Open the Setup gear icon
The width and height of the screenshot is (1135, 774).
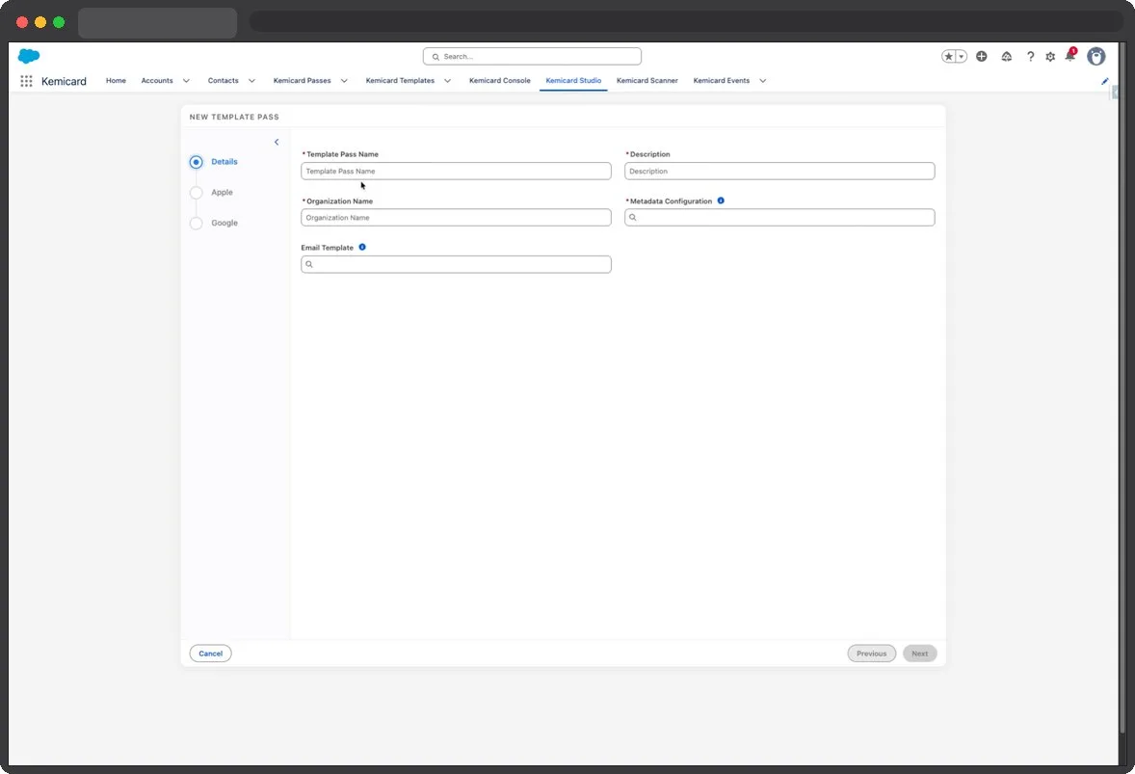tap(1050, 57)
